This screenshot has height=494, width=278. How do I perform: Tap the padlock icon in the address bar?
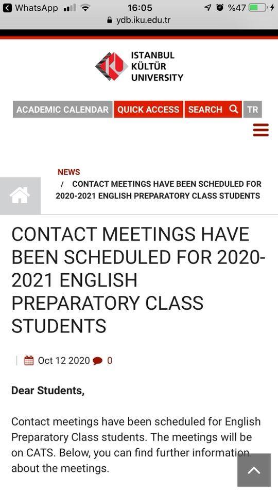110,21
